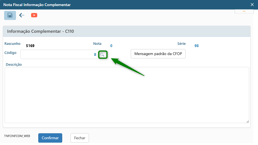Image resolution: width=258 pixels, height=145 pixels.
Task: Click the magnifier search icon beside Código
Action: tap(102, 54)
